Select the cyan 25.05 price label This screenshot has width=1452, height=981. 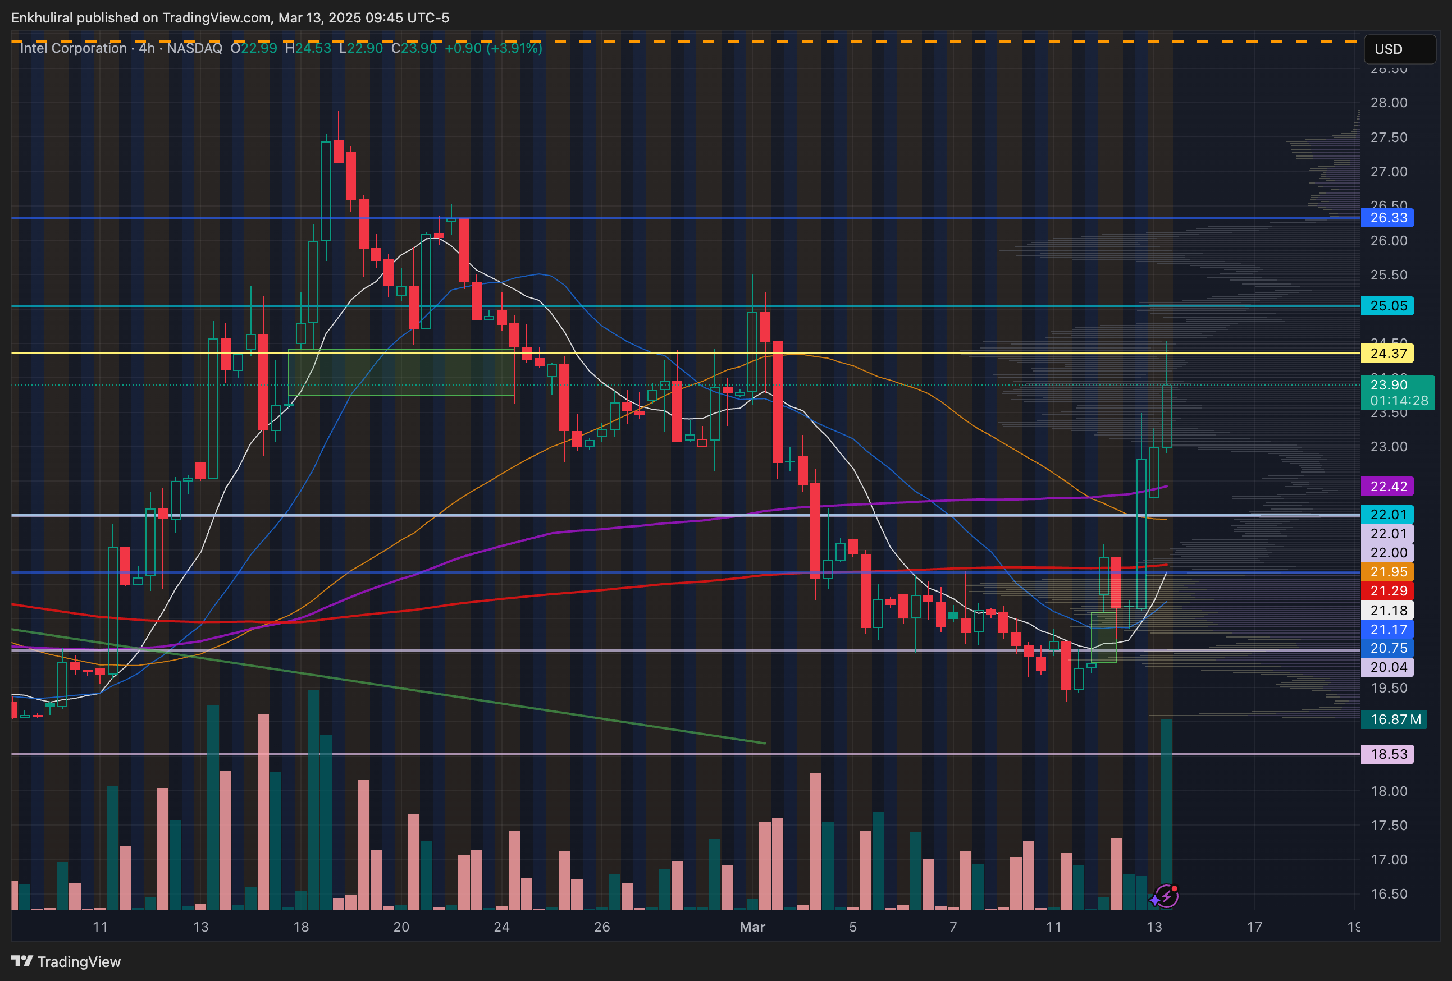1387,306
